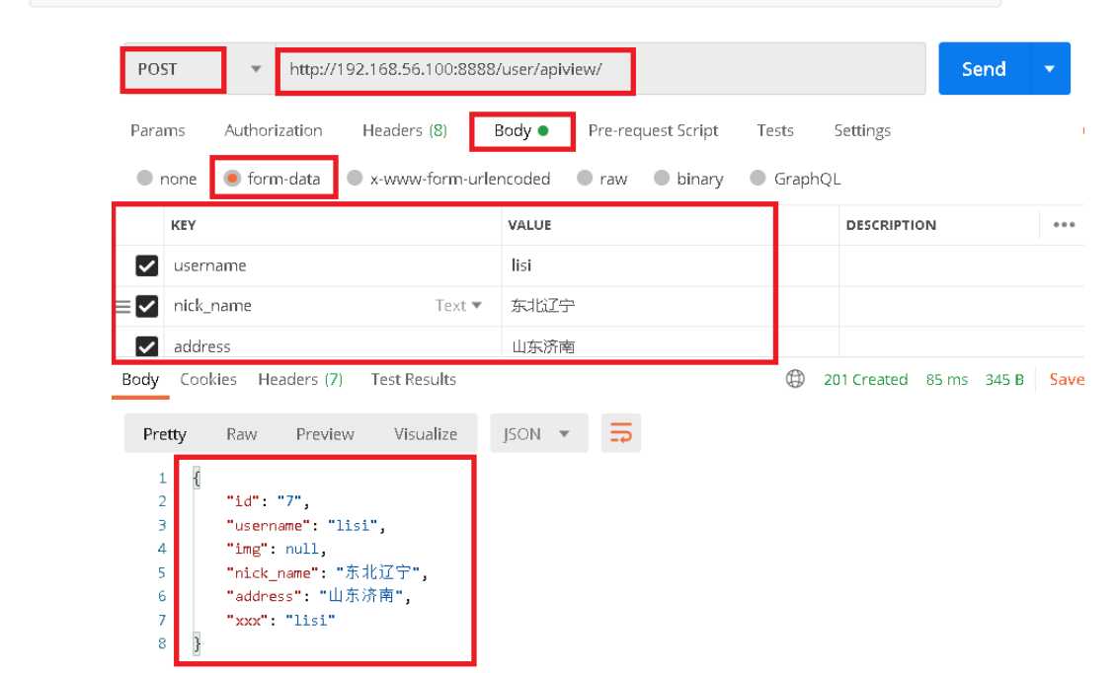The width and height of the screenshot is (1116, 673).
Task: Click the username key cell
Action: [333, 266]
